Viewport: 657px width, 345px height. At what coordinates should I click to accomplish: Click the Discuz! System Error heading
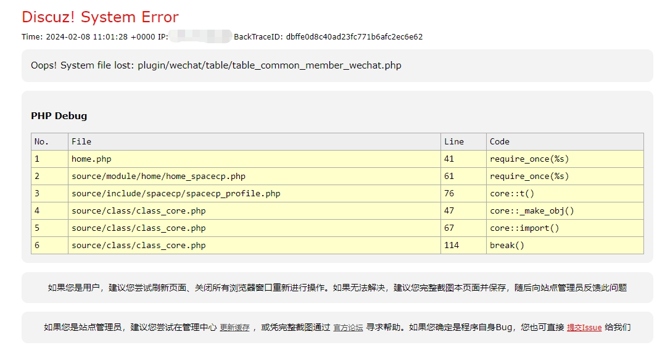pos(100,17)
